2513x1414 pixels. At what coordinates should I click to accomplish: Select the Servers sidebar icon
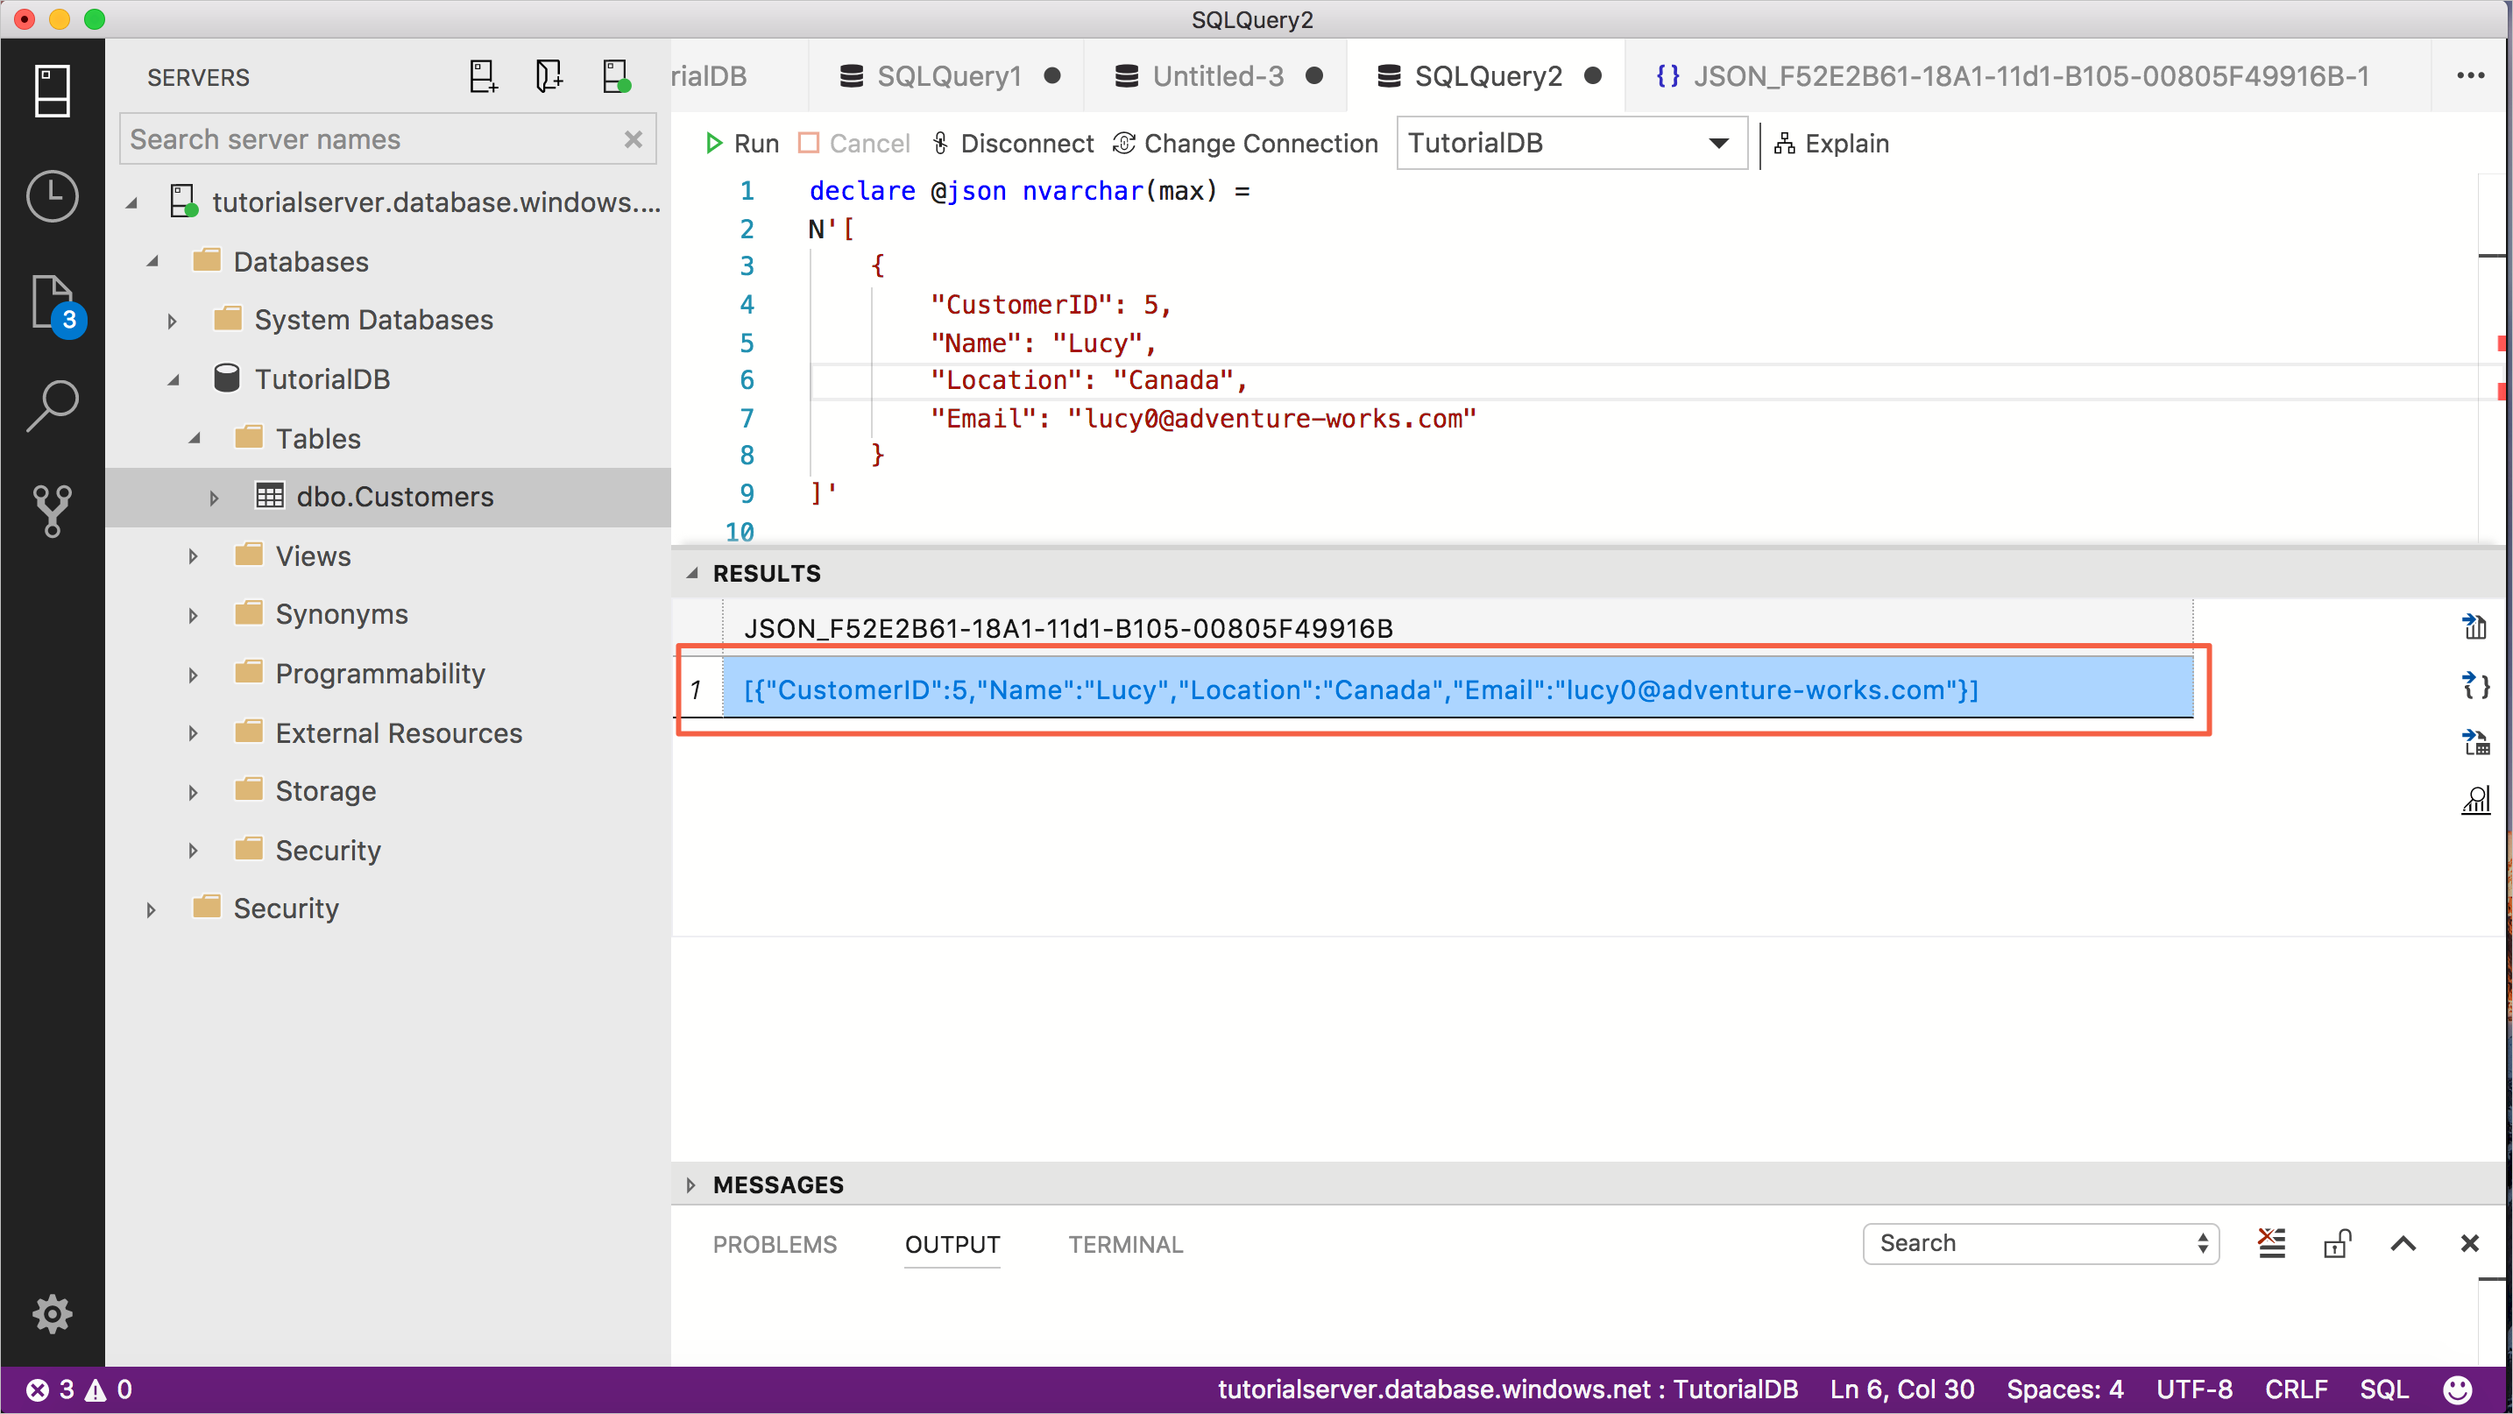tap(50, 95)
